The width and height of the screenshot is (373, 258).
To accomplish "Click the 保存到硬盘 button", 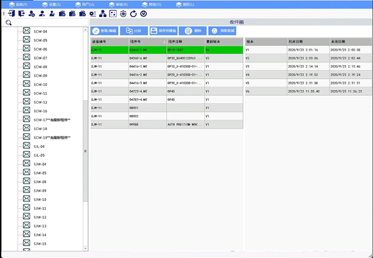I will tap(164, 31).
